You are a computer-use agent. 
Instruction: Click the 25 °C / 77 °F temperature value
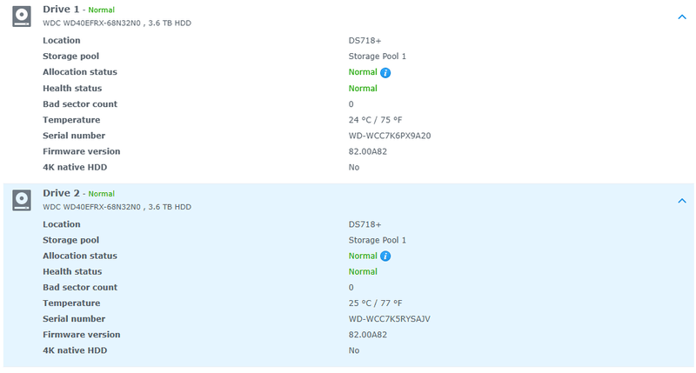[x=375, y=303]
